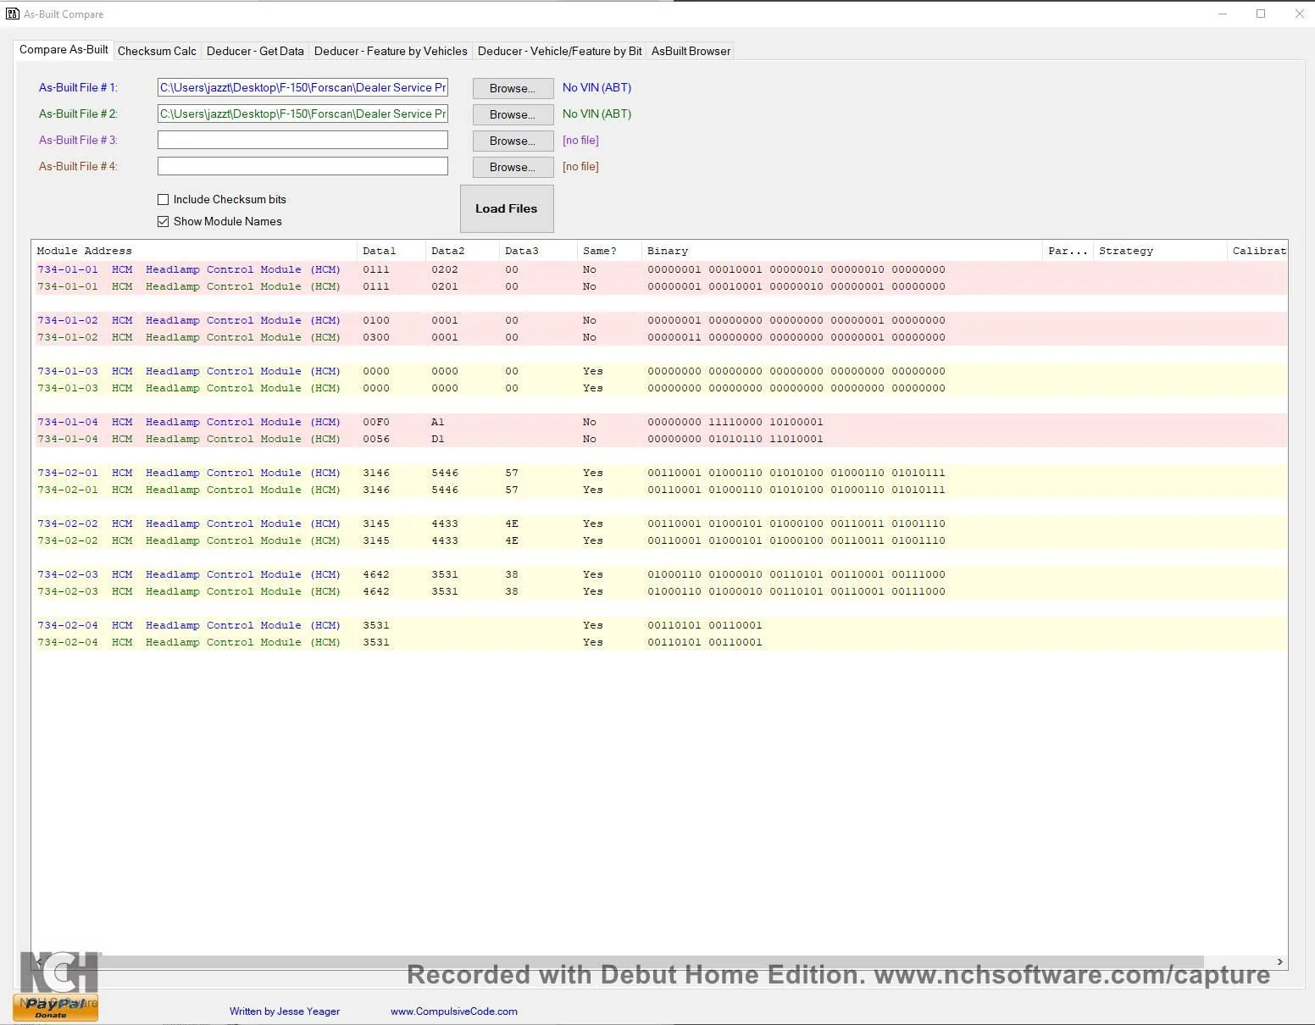Select blue row 734-01-04 with Data2 A1
Viewport: 1315px width, 1025px height.
point(659,422)
